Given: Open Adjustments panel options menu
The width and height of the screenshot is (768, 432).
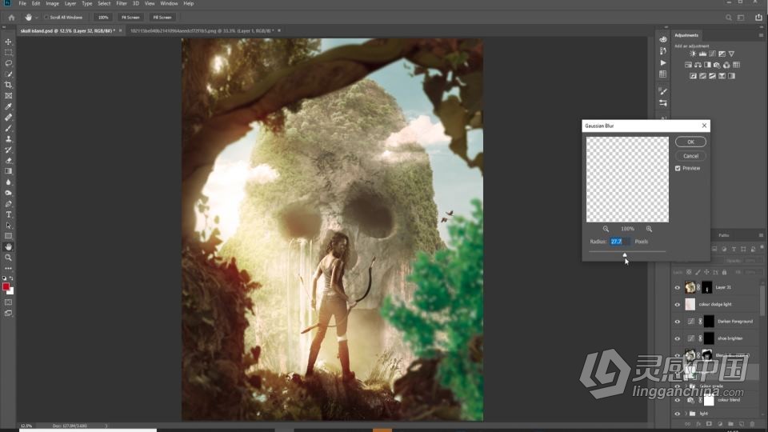Looking at the screenshot, I should pos(761,35).
